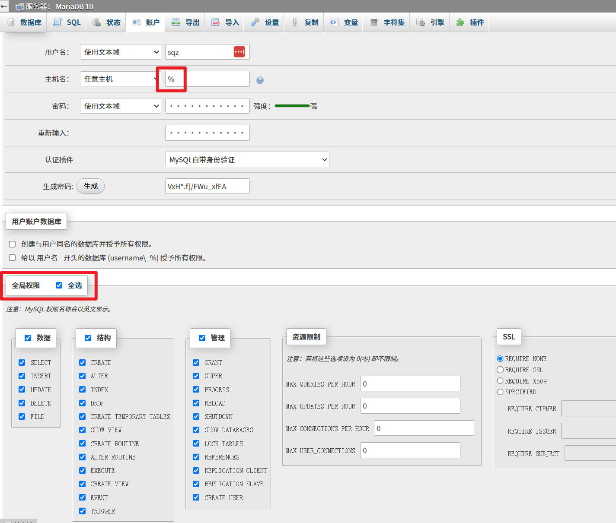Click the 插件 puzzle piece icon
The image size is (616, 523).
pyautogui.click(x=460, y=22)
